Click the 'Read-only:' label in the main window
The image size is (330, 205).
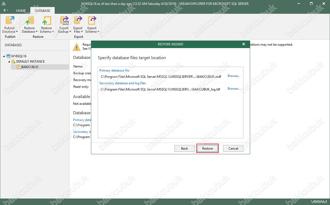(x=81, y=87)
